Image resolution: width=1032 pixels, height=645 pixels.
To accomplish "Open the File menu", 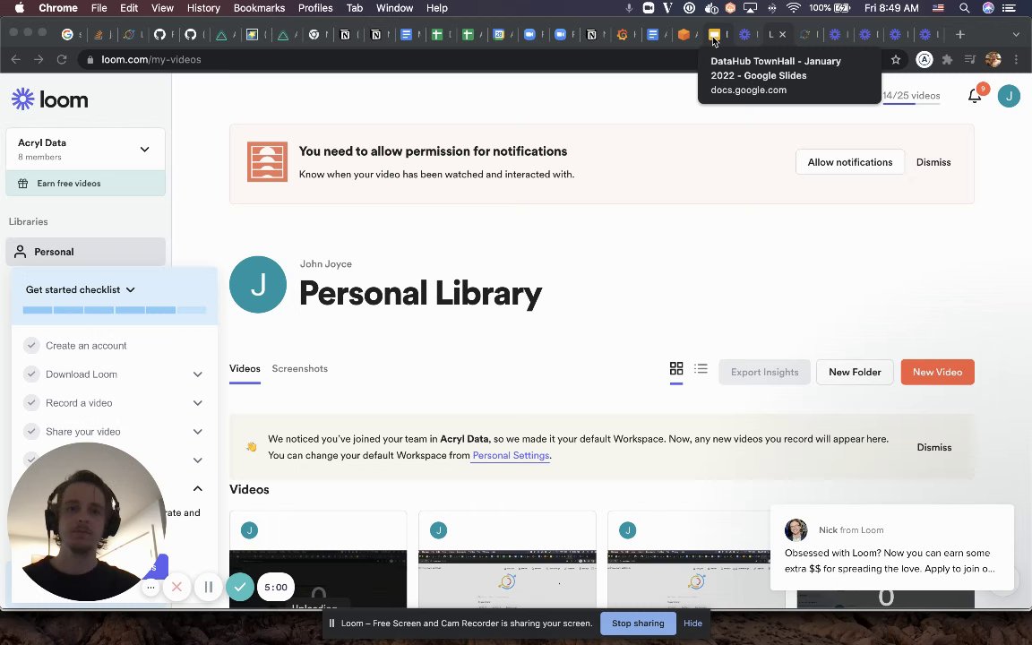I will pos(99,8).
